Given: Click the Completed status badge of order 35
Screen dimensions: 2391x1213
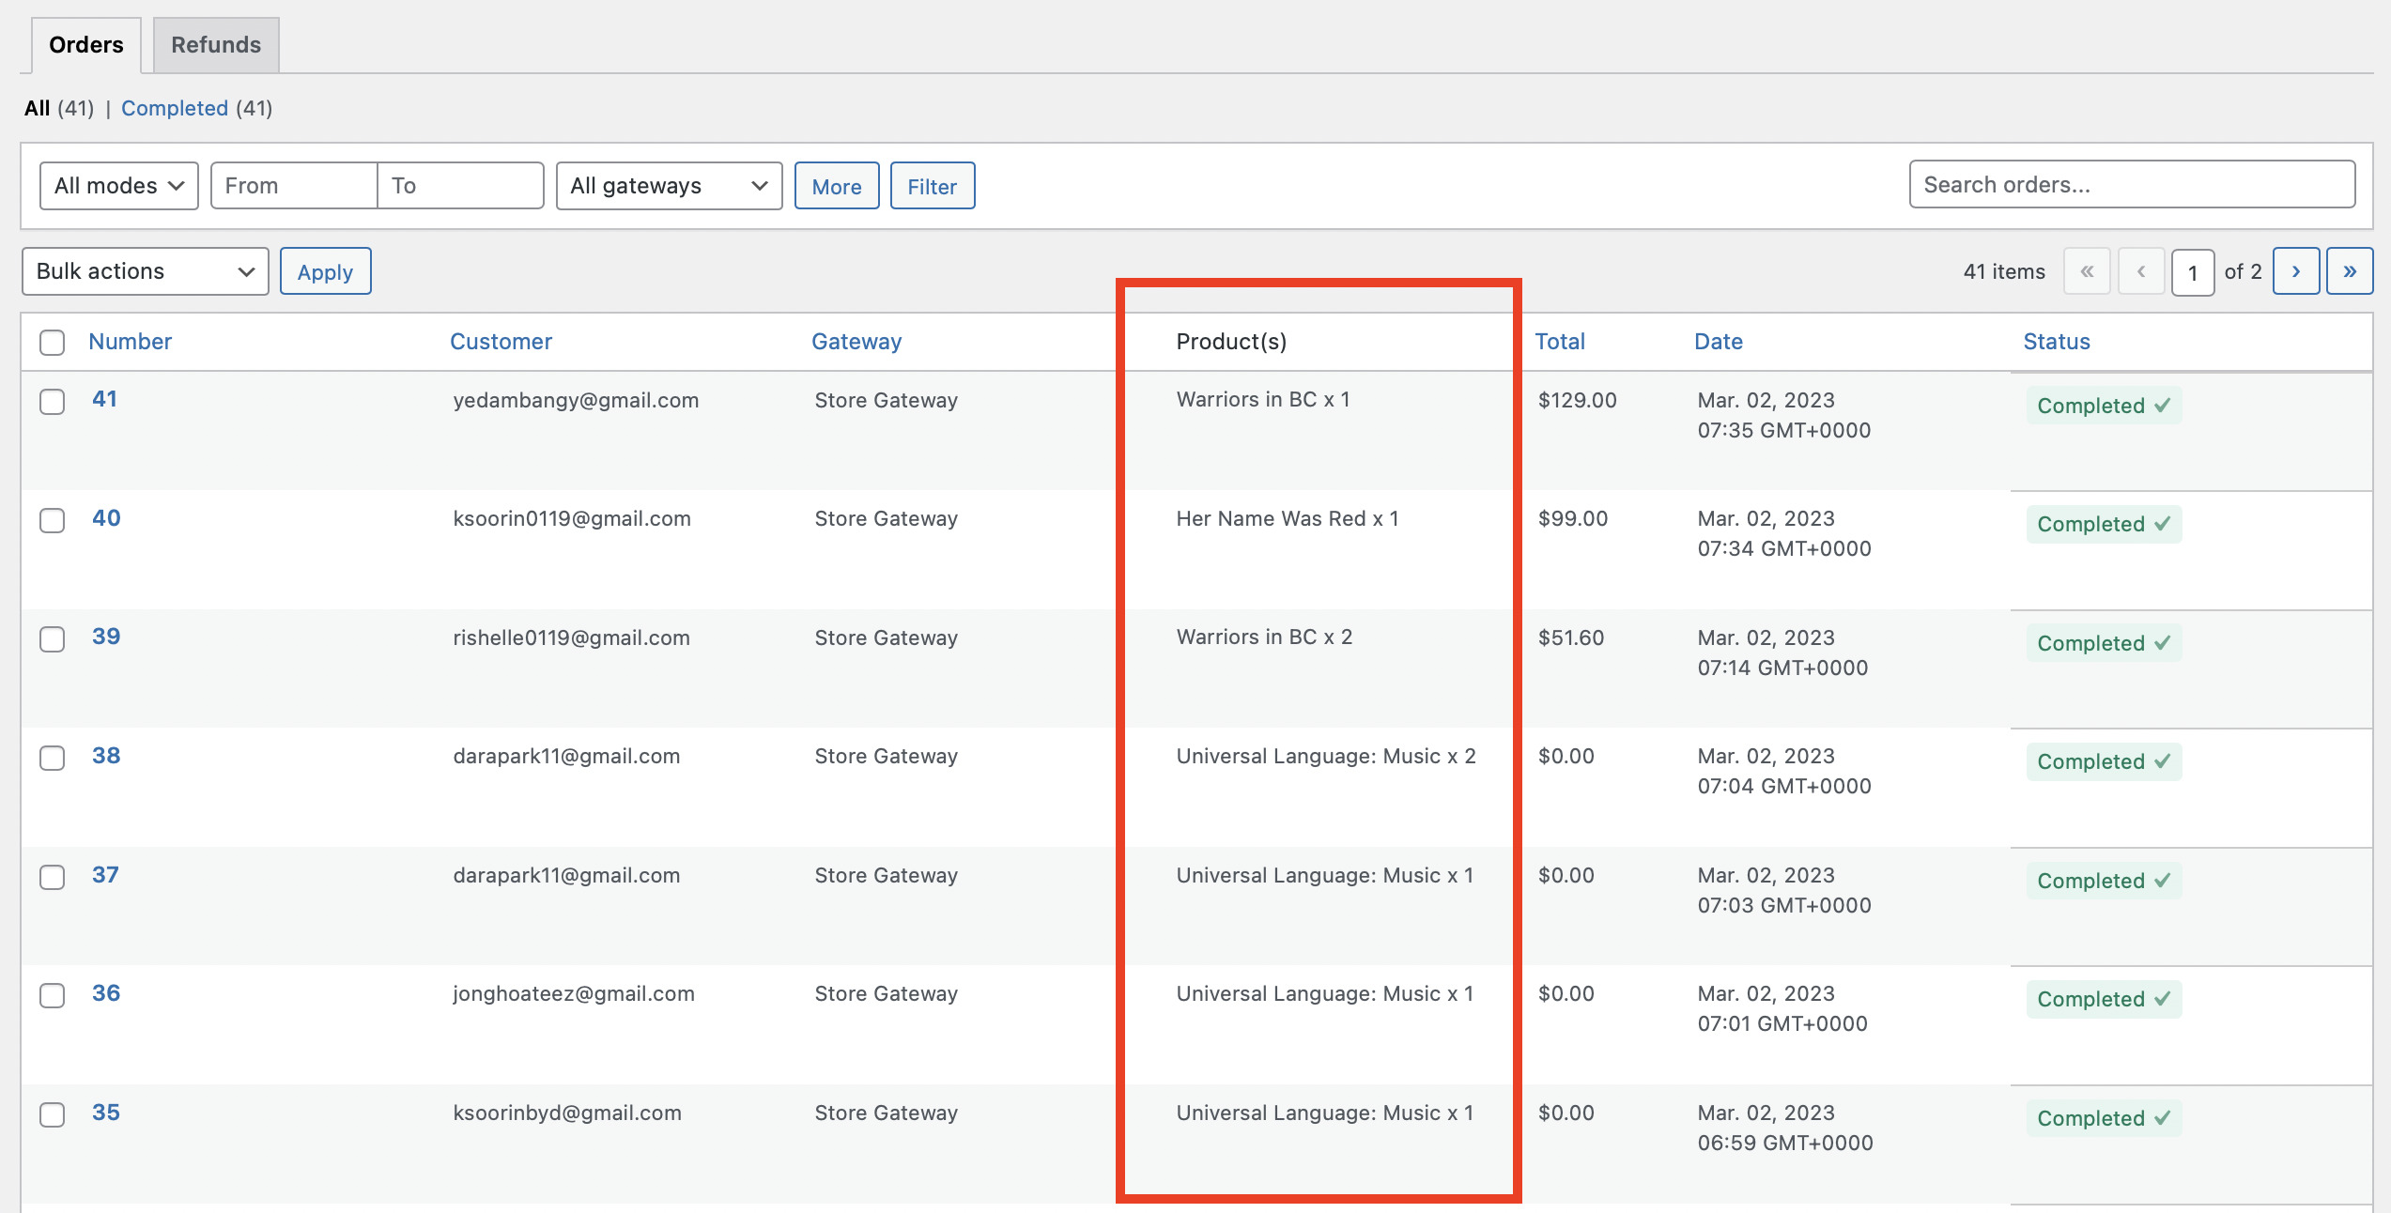Looking at the screenshot, I should coord(2104,1118).
